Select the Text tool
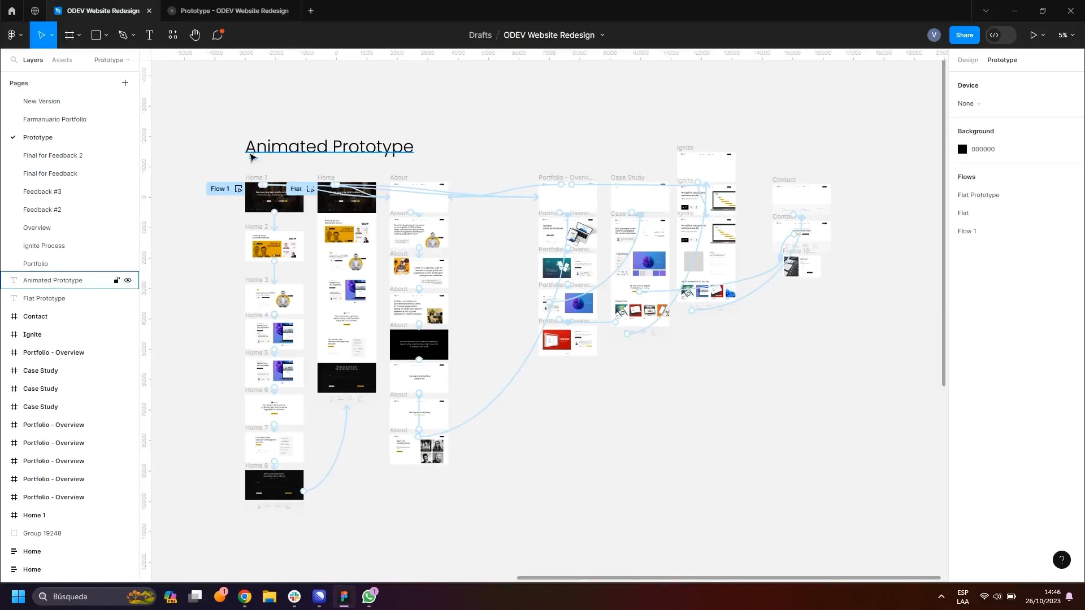This screenshot has height=610, width=1085. (x=150, y=34)
